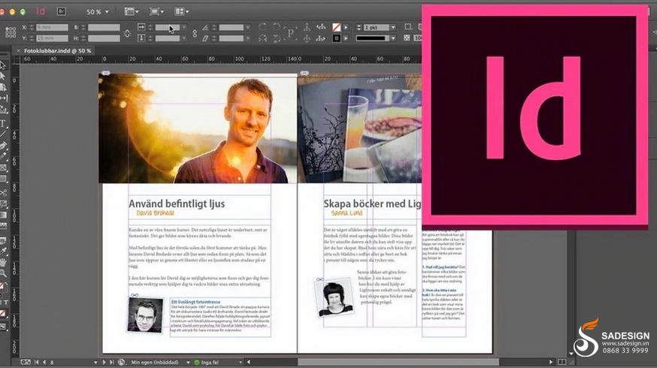Open the rotation angle dropdown

click(x=248, y=27)
